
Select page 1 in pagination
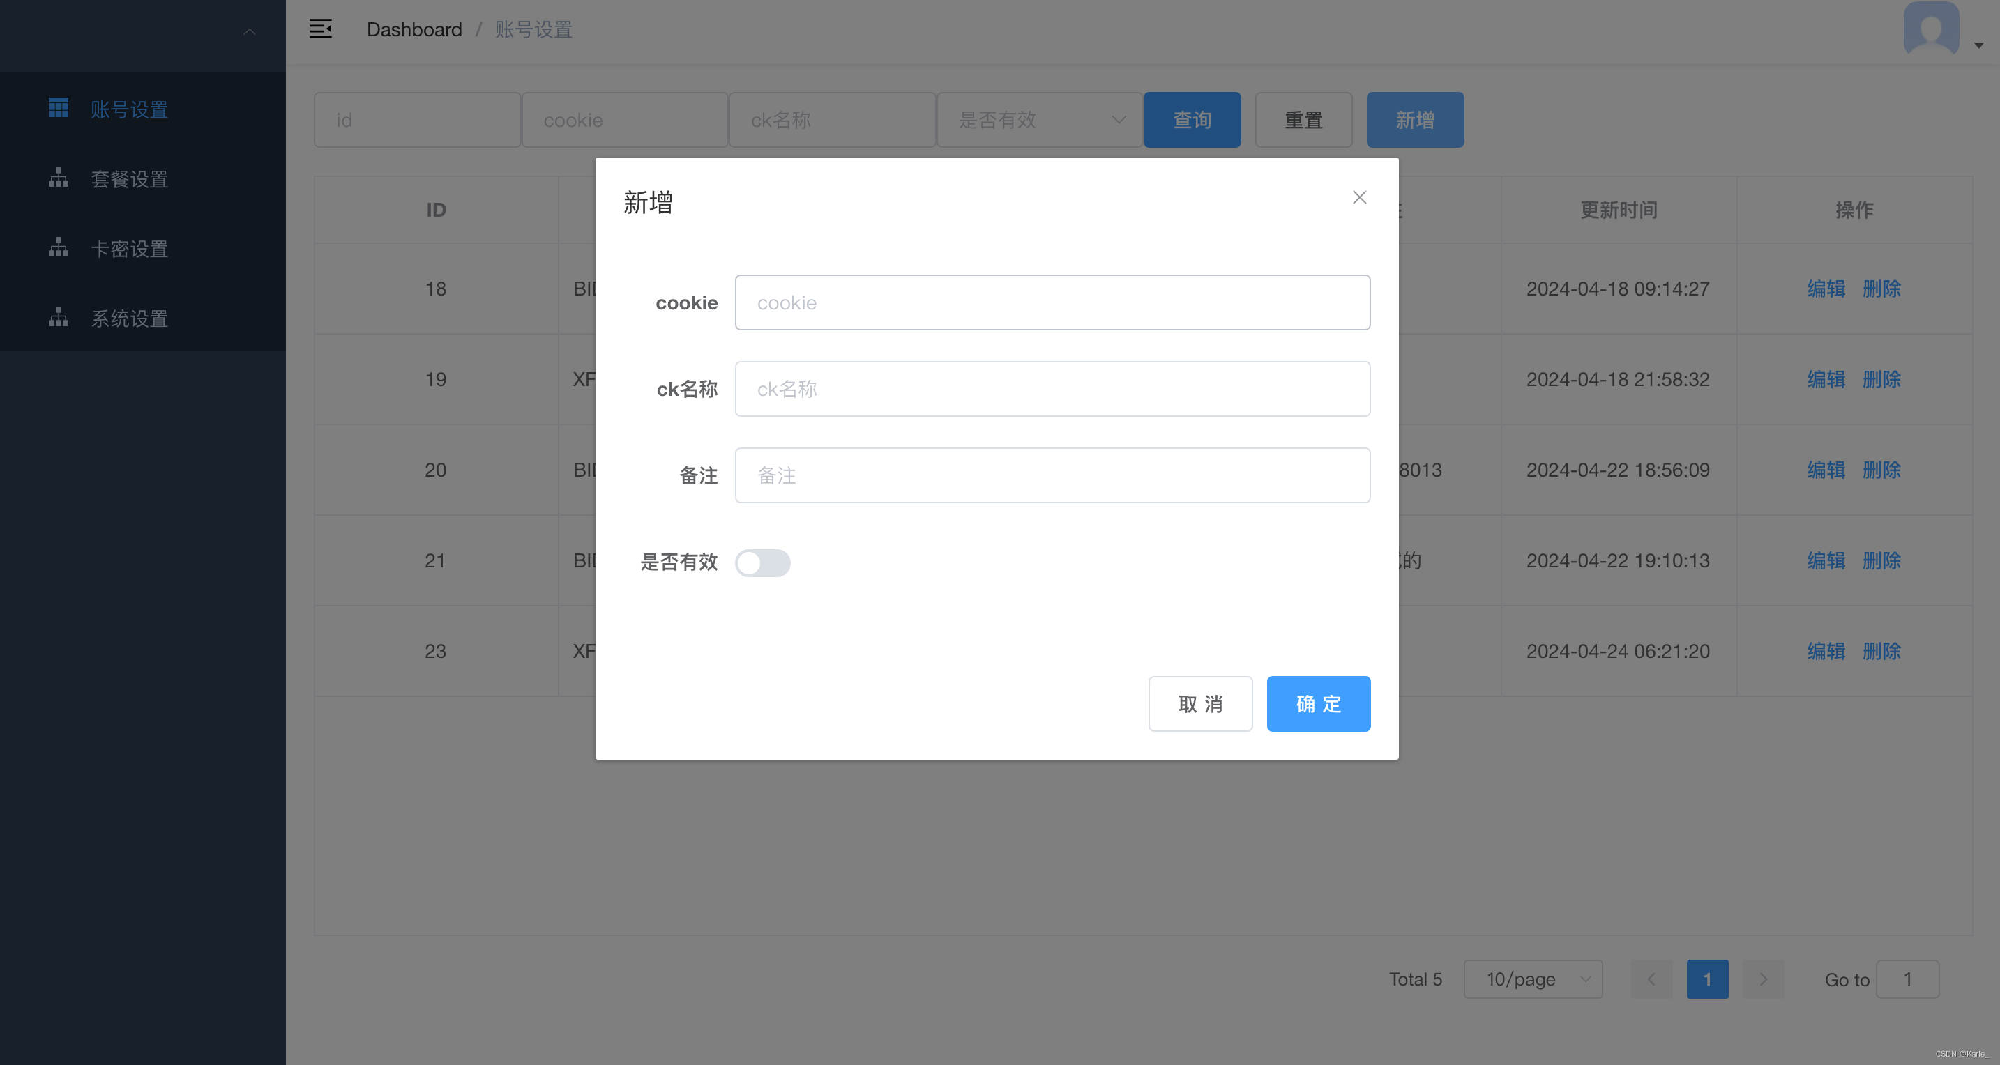pyautogui.click(x=1707, y=979)
